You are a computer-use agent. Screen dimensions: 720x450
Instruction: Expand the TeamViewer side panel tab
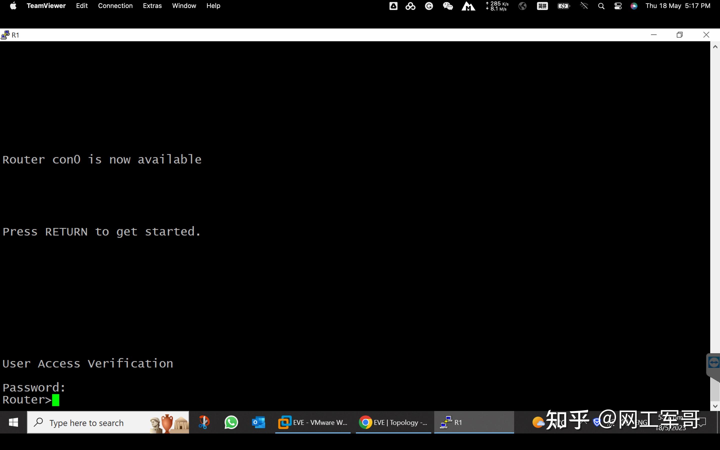714,362
